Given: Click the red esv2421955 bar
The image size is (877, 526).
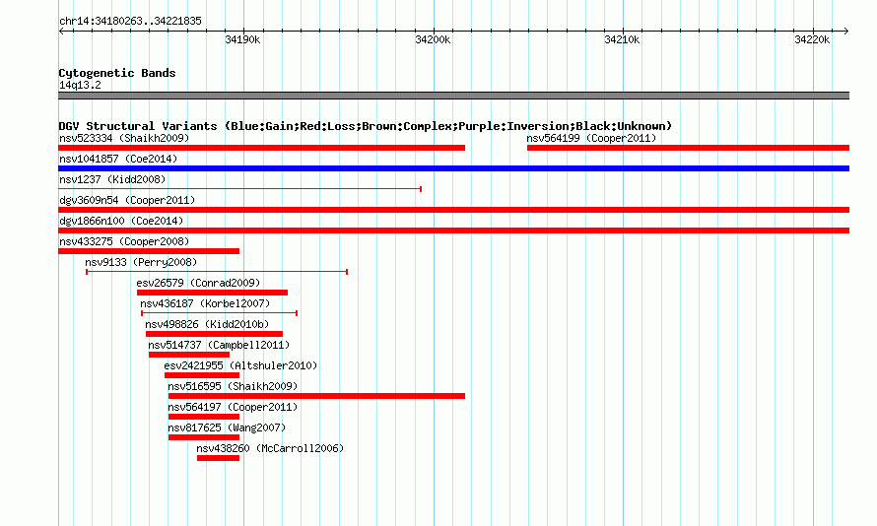Looking at the screenshot, I should tap(202, 375).
